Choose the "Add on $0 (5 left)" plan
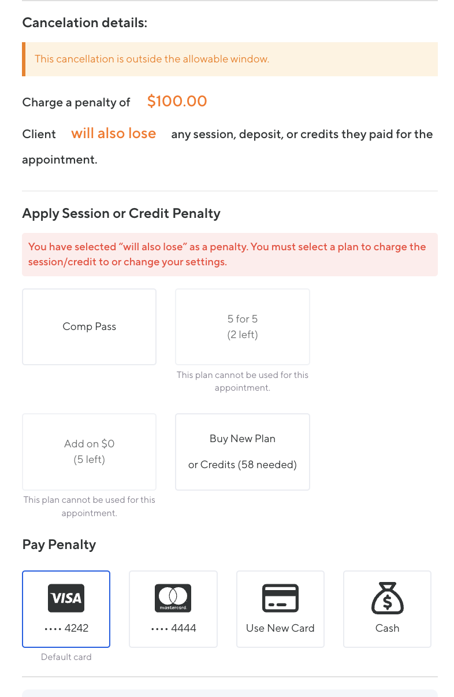Image resolution: width=454 pixels, height=697 pixels. 89,451
